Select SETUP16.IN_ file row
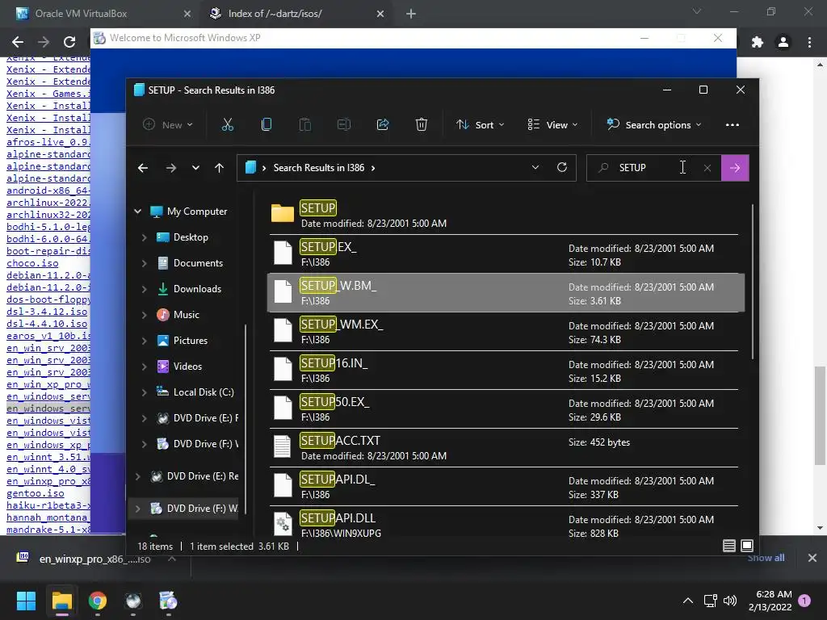This screenshot has width=827, height=620. [504, 370]
